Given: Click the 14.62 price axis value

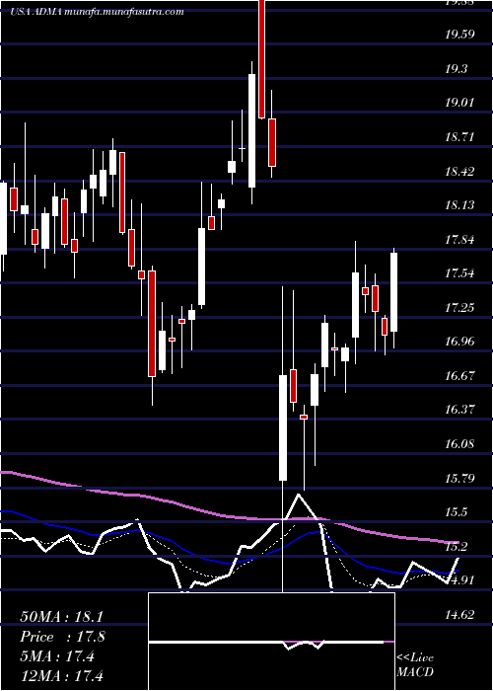Looking at the screenshot, I should pyautogui.click(x=461, y=615).
